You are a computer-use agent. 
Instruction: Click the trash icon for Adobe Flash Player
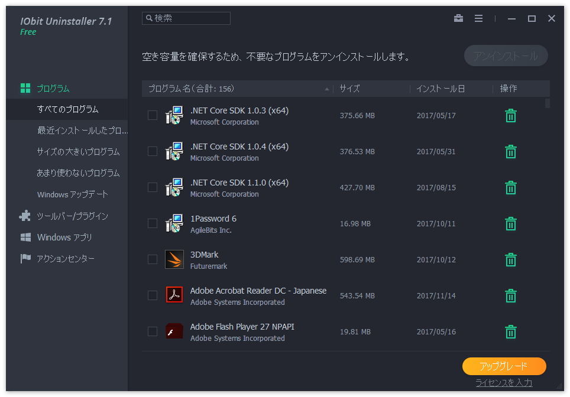point(510,331)
